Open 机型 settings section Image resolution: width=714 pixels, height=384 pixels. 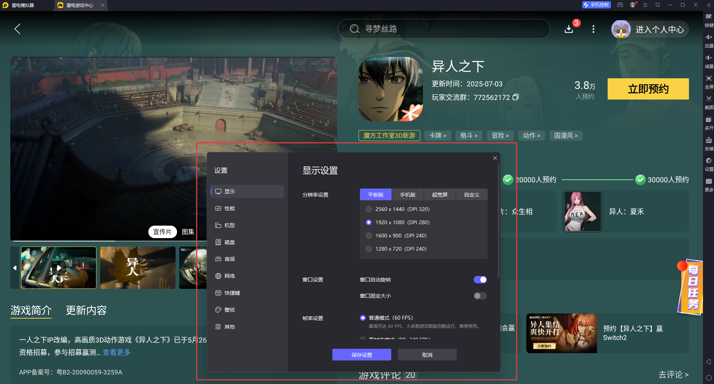point(247,225)
